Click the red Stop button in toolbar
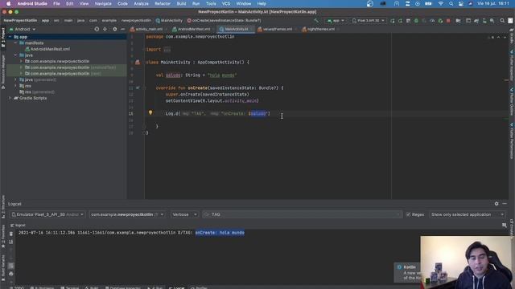 click(x=448, y=20)
